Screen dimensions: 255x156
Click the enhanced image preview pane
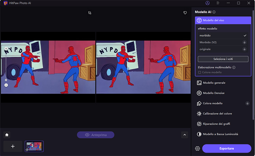(143, 67)
